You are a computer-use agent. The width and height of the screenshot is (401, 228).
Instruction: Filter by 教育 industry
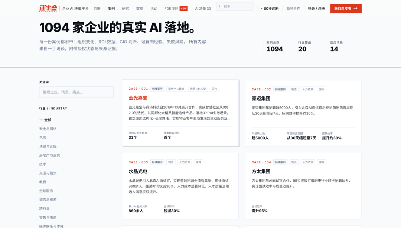43,182
